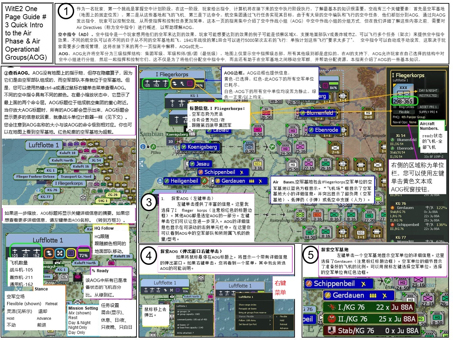
Task: Click anchor port icon beside Heiligenbeil label
Action: (x=160, y=181)
